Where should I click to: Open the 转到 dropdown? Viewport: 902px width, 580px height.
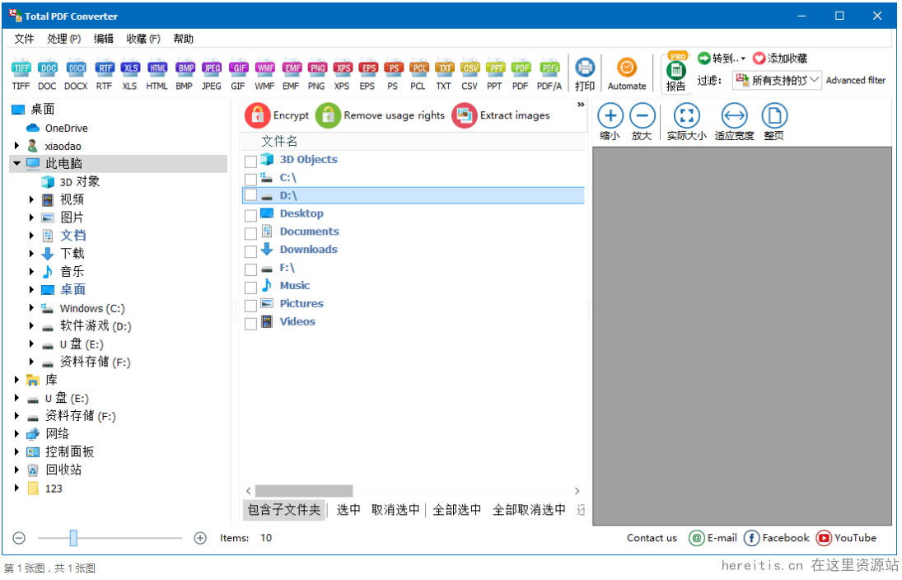point(722,58)
